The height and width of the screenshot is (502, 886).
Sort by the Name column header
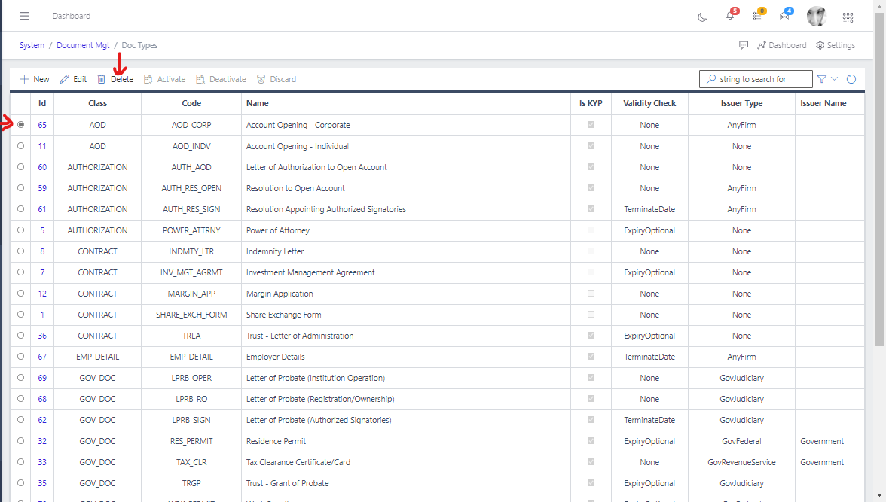[405, 103]
